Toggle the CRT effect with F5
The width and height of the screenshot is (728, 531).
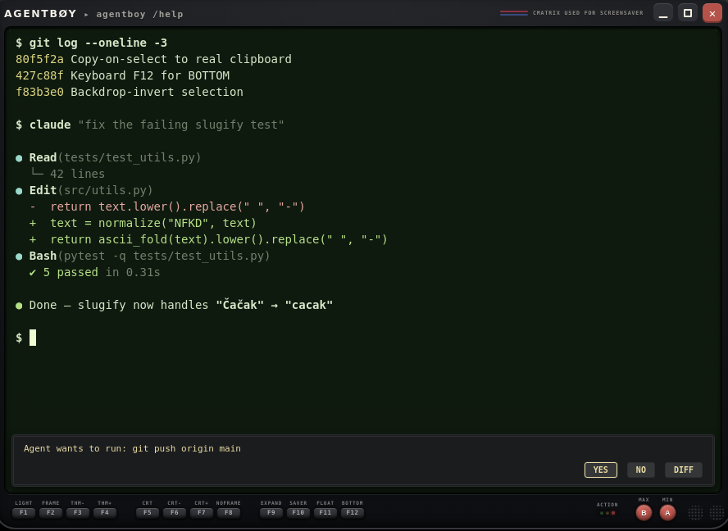pyautogui.click(x=148, y=512)
